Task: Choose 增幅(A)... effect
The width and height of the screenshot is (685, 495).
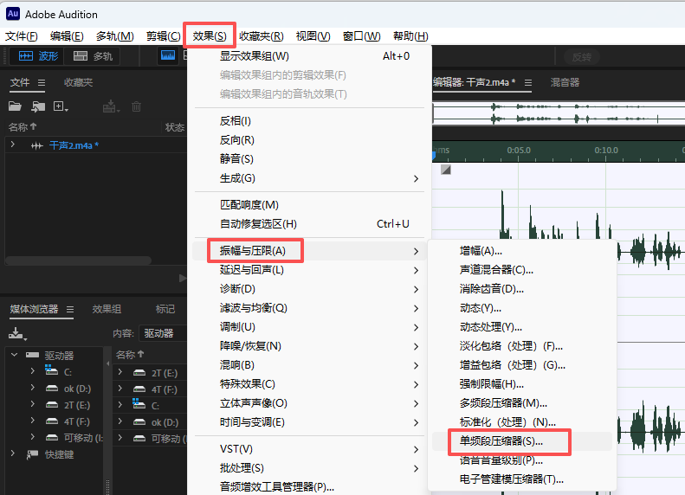Action: point(522,251)
